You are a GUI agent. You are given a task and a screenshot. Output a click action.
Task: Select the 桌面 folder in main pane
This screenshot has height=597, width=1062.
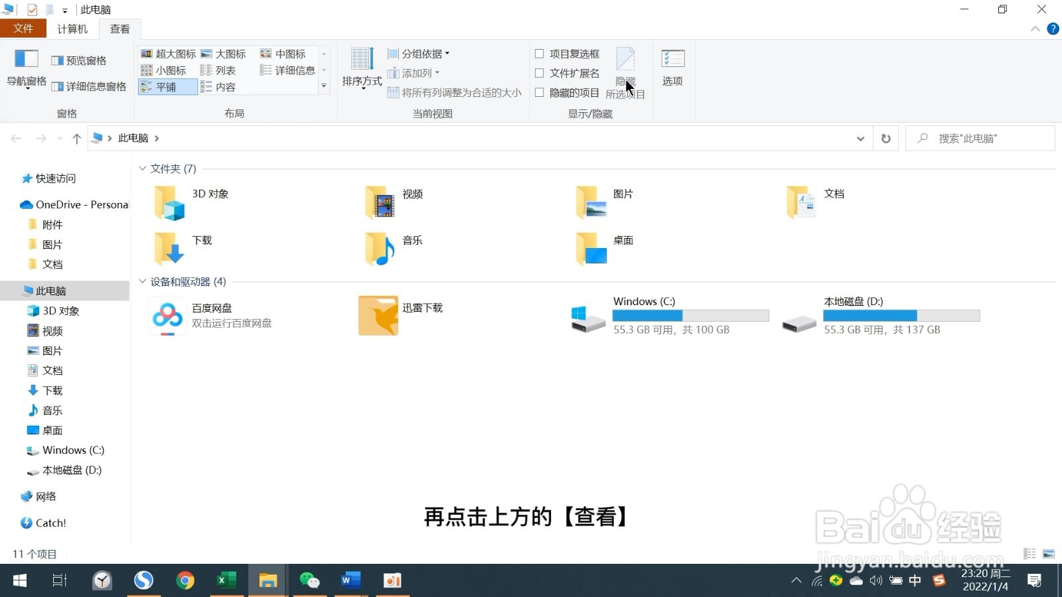pyautogui.click(x=605, y=249)
